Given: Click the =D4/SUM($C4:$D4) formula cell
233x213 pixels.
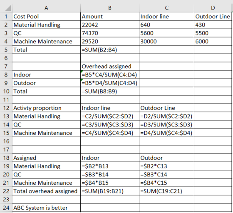Looking at the screenshot, I should pyautogui.click(x=166, y=133).
